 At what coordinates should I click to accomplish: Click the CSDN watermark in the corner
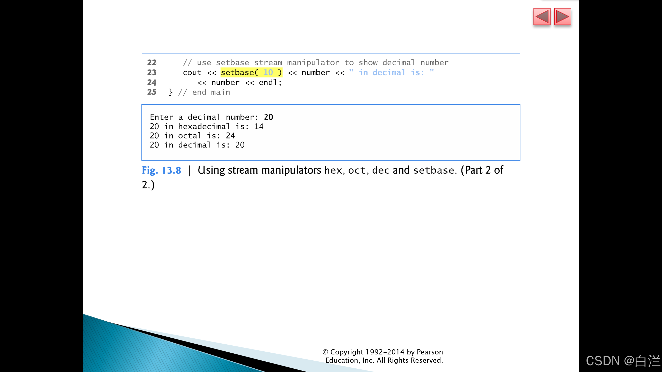click(623, 361)
